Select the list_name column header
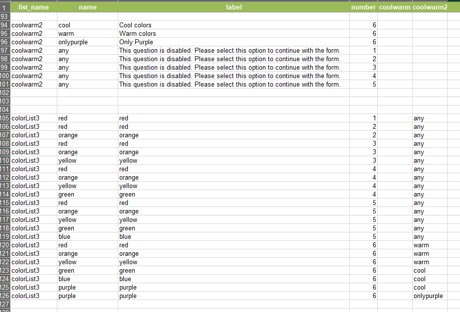Viewport: 460px width, 312px height. pos(34,7)
